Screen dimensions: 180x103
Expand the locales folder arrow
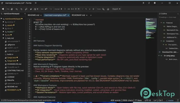pos(3,31)
